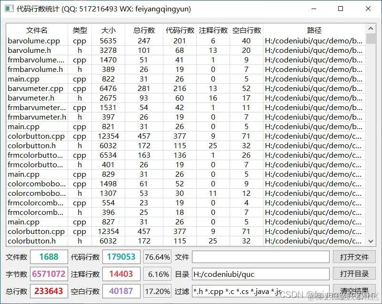Select the frmbarvolume.h row
Image resolution: width=382 pixels, height=304 pixels.
(x=186, y=70)
